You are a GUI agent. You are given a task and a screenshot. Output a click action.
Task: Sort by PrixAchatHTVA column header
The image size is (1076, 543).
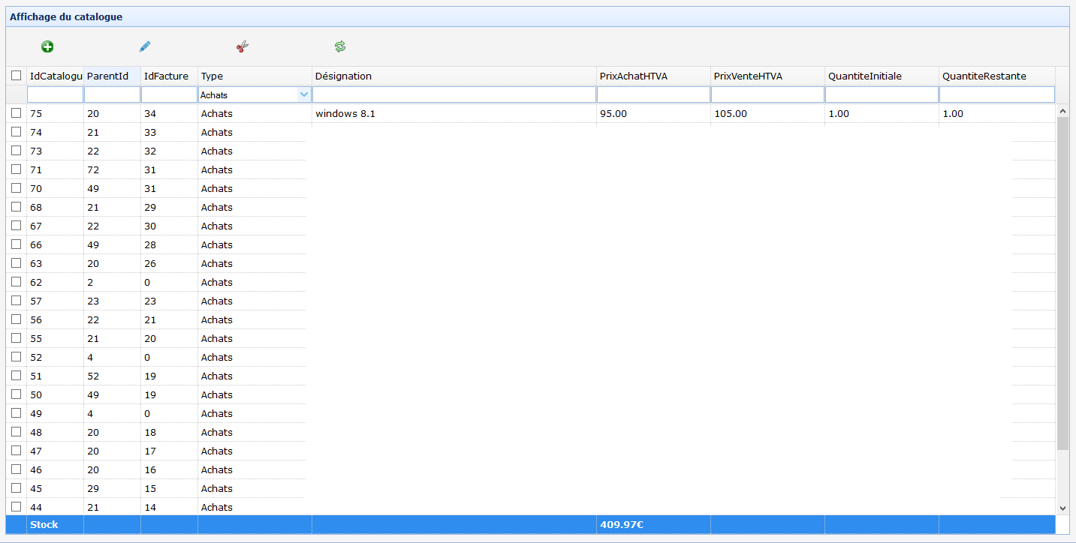click(652, 76)
